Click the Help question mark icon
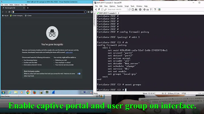204x114 pixels. pos(155,10)
